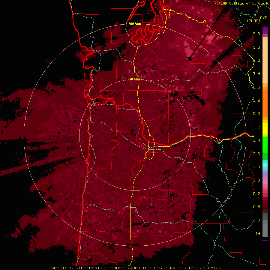Click the 7.4 legend scale value
Image resolution: width=270 pixels, height=270 pixels.
click(x=256, y=74)
